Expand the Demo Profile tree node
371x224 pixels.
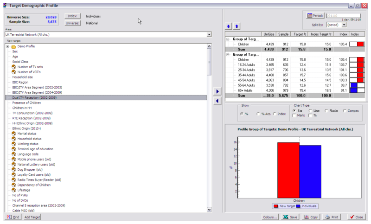[x=8, y=46]
